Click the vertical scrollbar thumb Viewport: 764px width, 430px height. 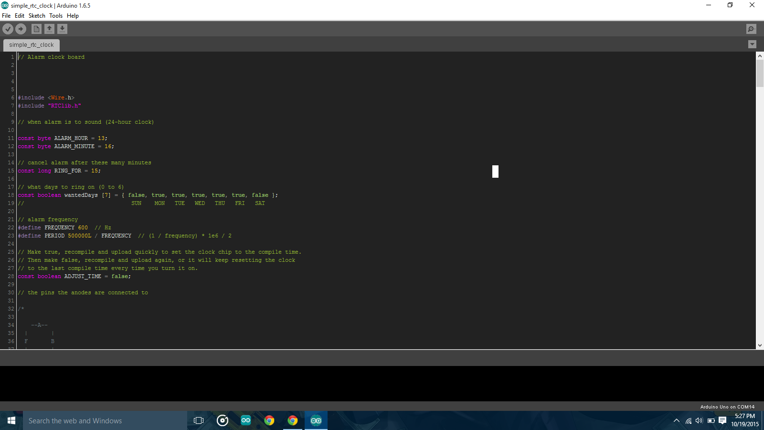click(x=760, y=73)
